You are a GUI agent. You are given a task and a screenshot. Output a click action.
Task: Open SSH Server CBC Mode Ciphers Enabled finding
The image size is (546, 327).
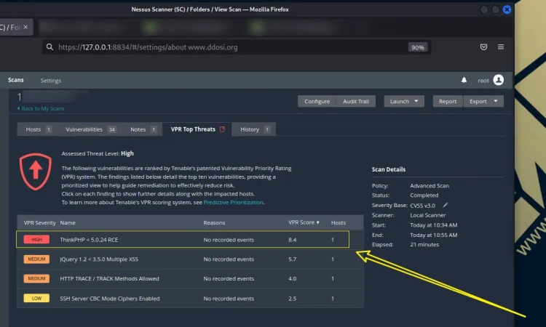tap(190, 299)
